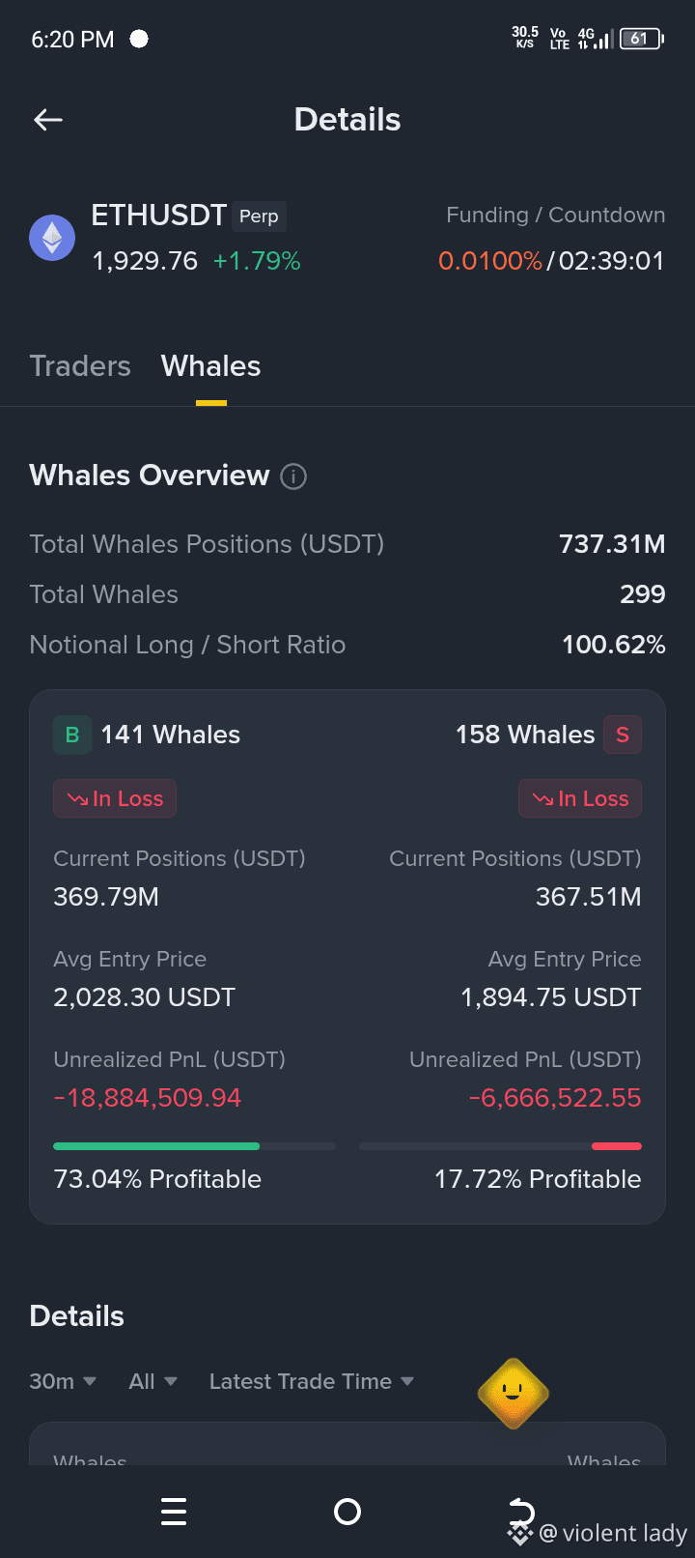Tap the yellow smiley floating icon
This screenshot has width=695, height=1558.
point(514,1393)
